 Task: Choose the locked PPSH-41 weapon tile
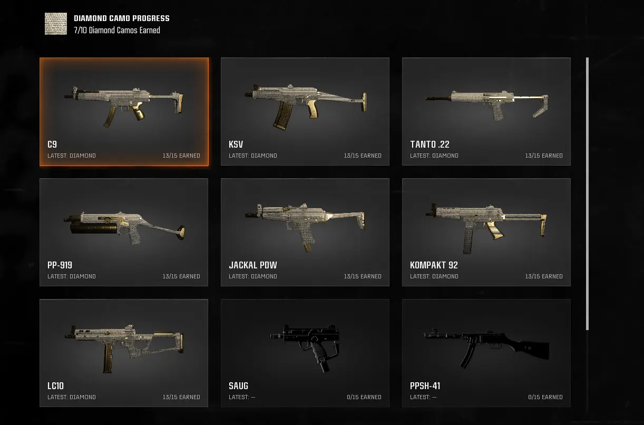[486, 353]
